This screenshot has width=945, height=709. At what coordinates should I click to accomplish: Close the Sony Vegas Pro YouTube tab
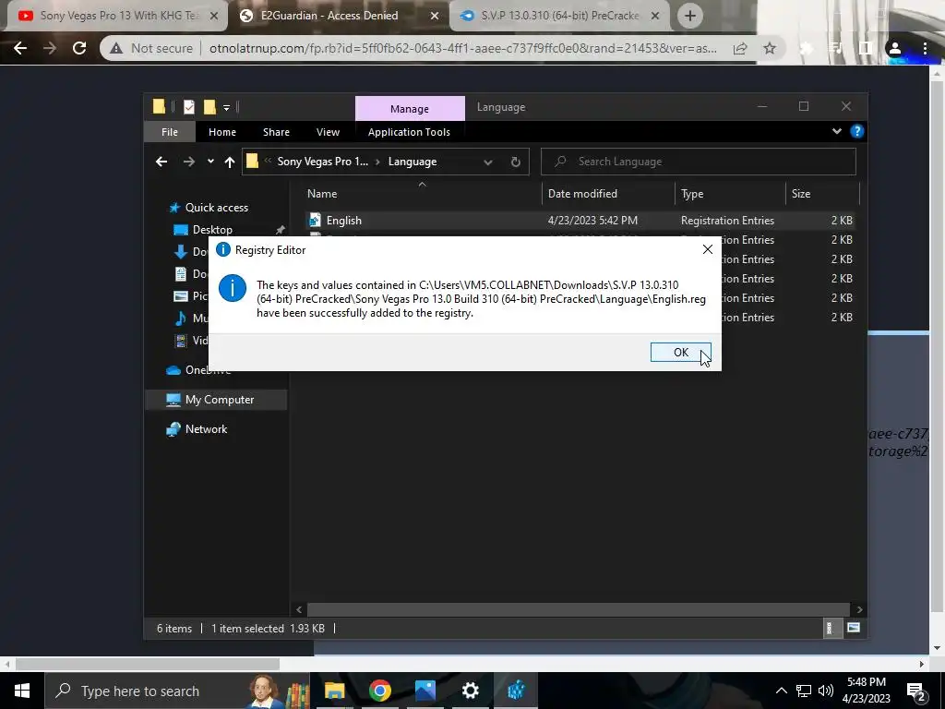tap(213, 17)
